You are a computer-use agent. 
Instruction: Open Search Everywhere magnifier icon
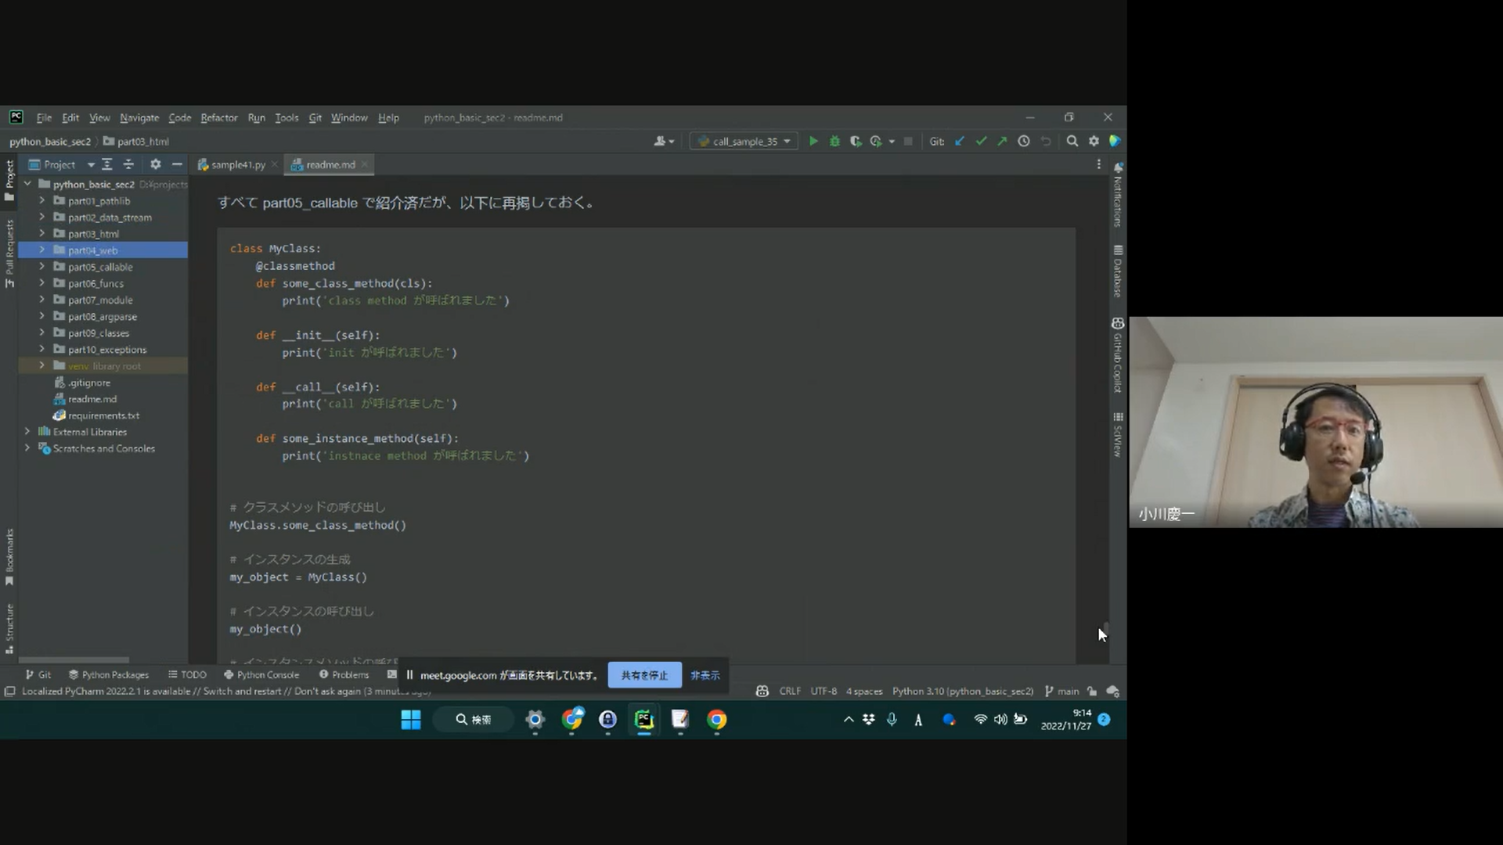1072,142
